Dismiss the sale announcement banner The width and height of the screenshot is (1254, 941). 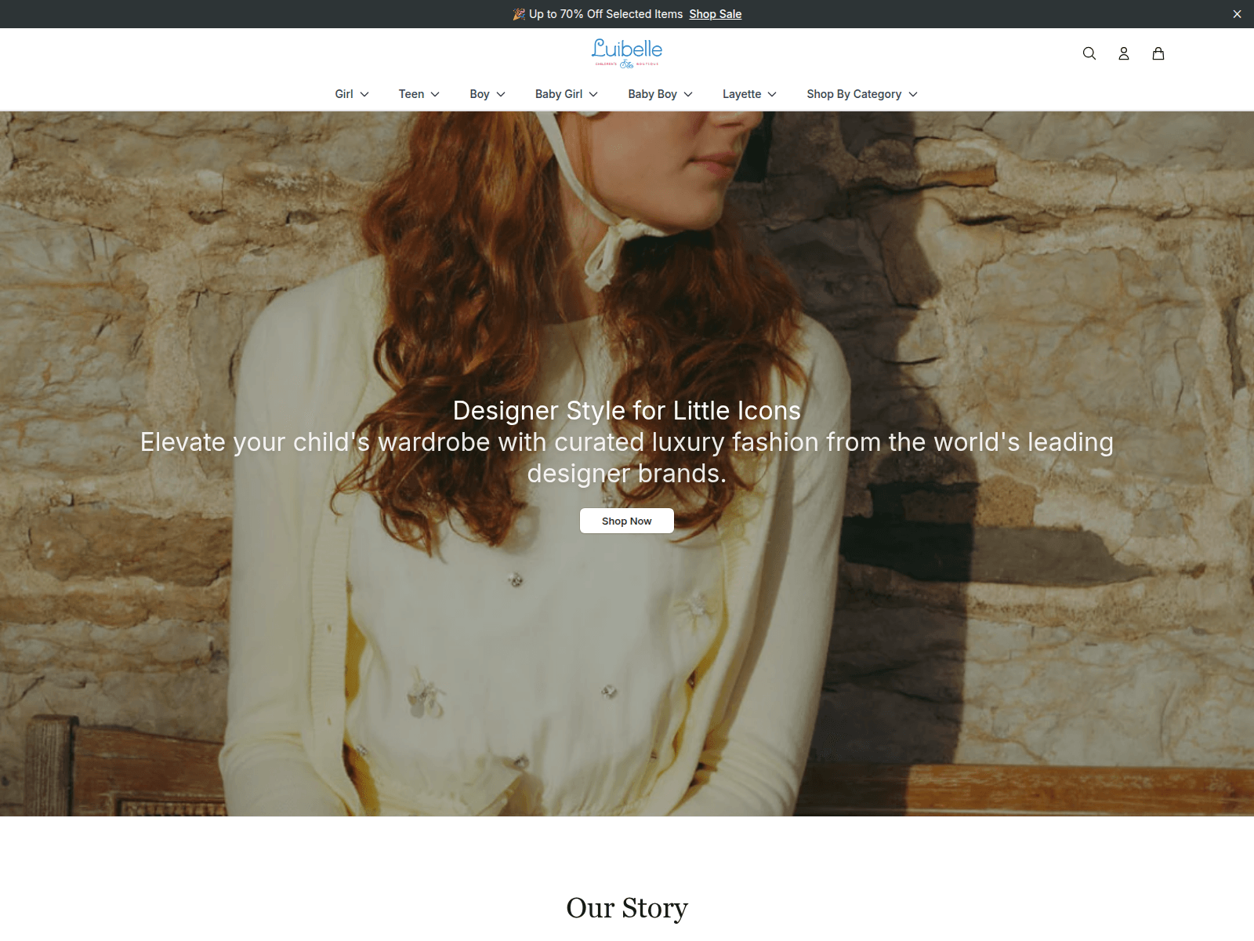point(1237,14)
